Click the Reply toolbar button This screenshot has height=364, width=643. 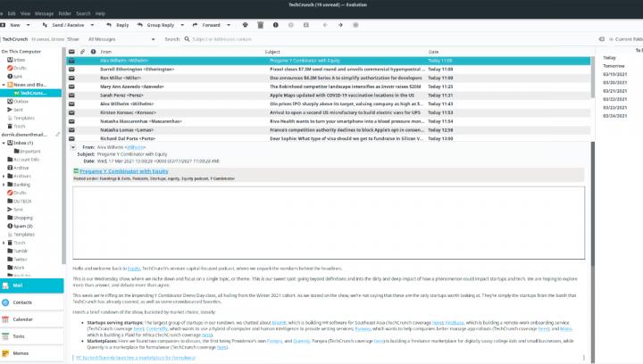point(118,25)
